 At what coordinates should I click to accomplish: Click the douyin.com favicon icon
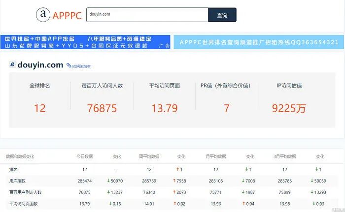[12, 64]
